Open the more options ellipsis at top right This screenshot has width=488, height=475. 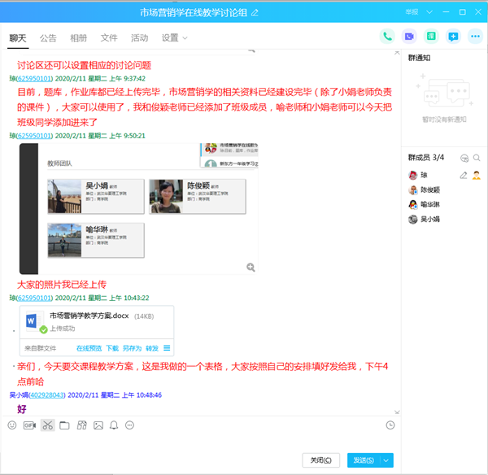pos(475,37)
